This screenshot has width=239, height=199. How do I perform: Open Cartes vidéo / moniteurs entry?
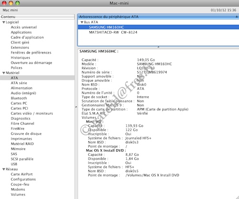(x=32, y=113)
